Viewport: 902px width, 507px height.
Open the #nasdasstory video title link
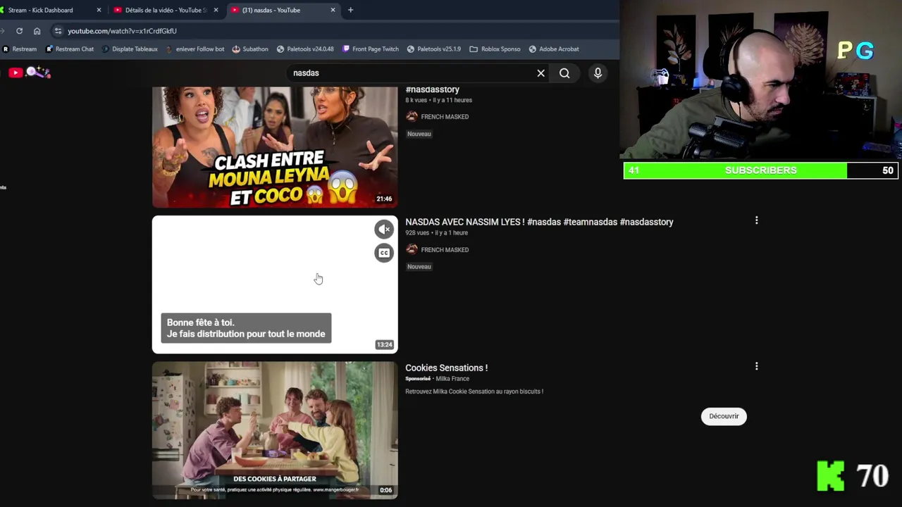click(432, 89)
